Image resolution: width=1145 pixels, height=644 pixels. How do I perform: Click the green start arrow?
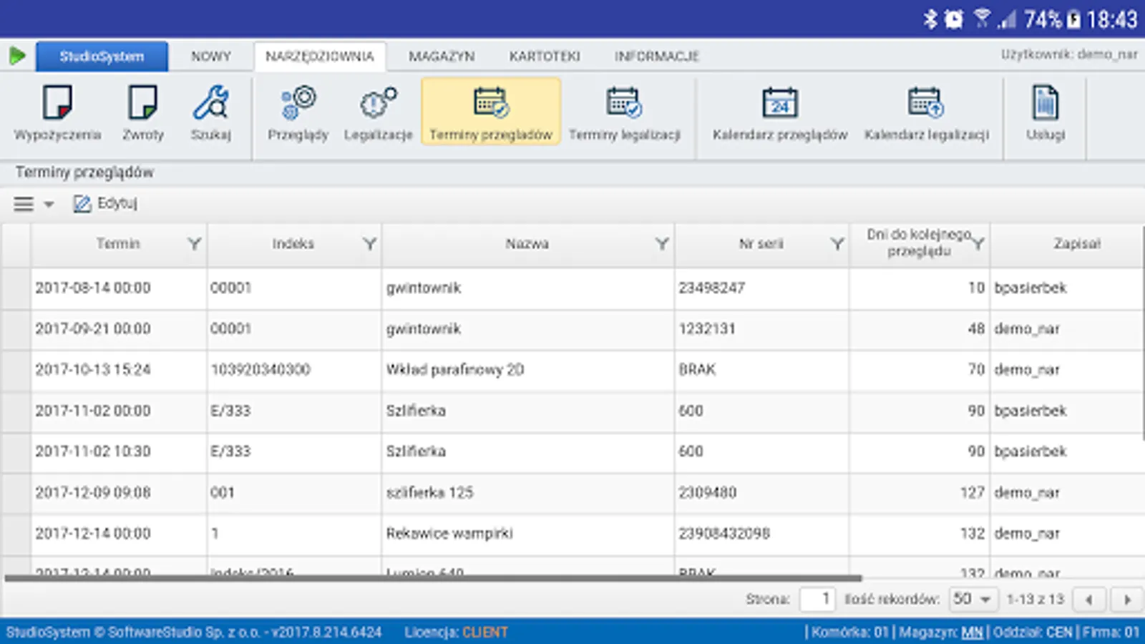pyautogui.click(x=16, y=55)
